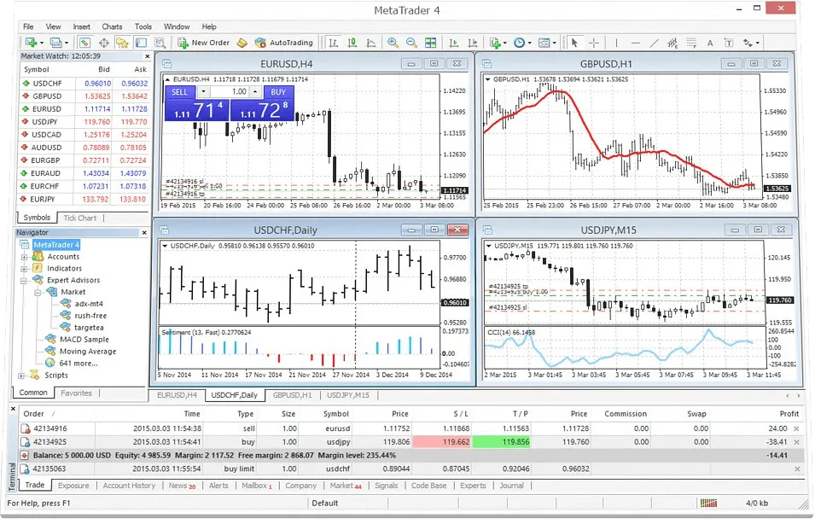Image resolution: width=815 pixels, height=524 pixels.
Task: Click the New Chart toolbar icon
Action: [x=32, y=43]
